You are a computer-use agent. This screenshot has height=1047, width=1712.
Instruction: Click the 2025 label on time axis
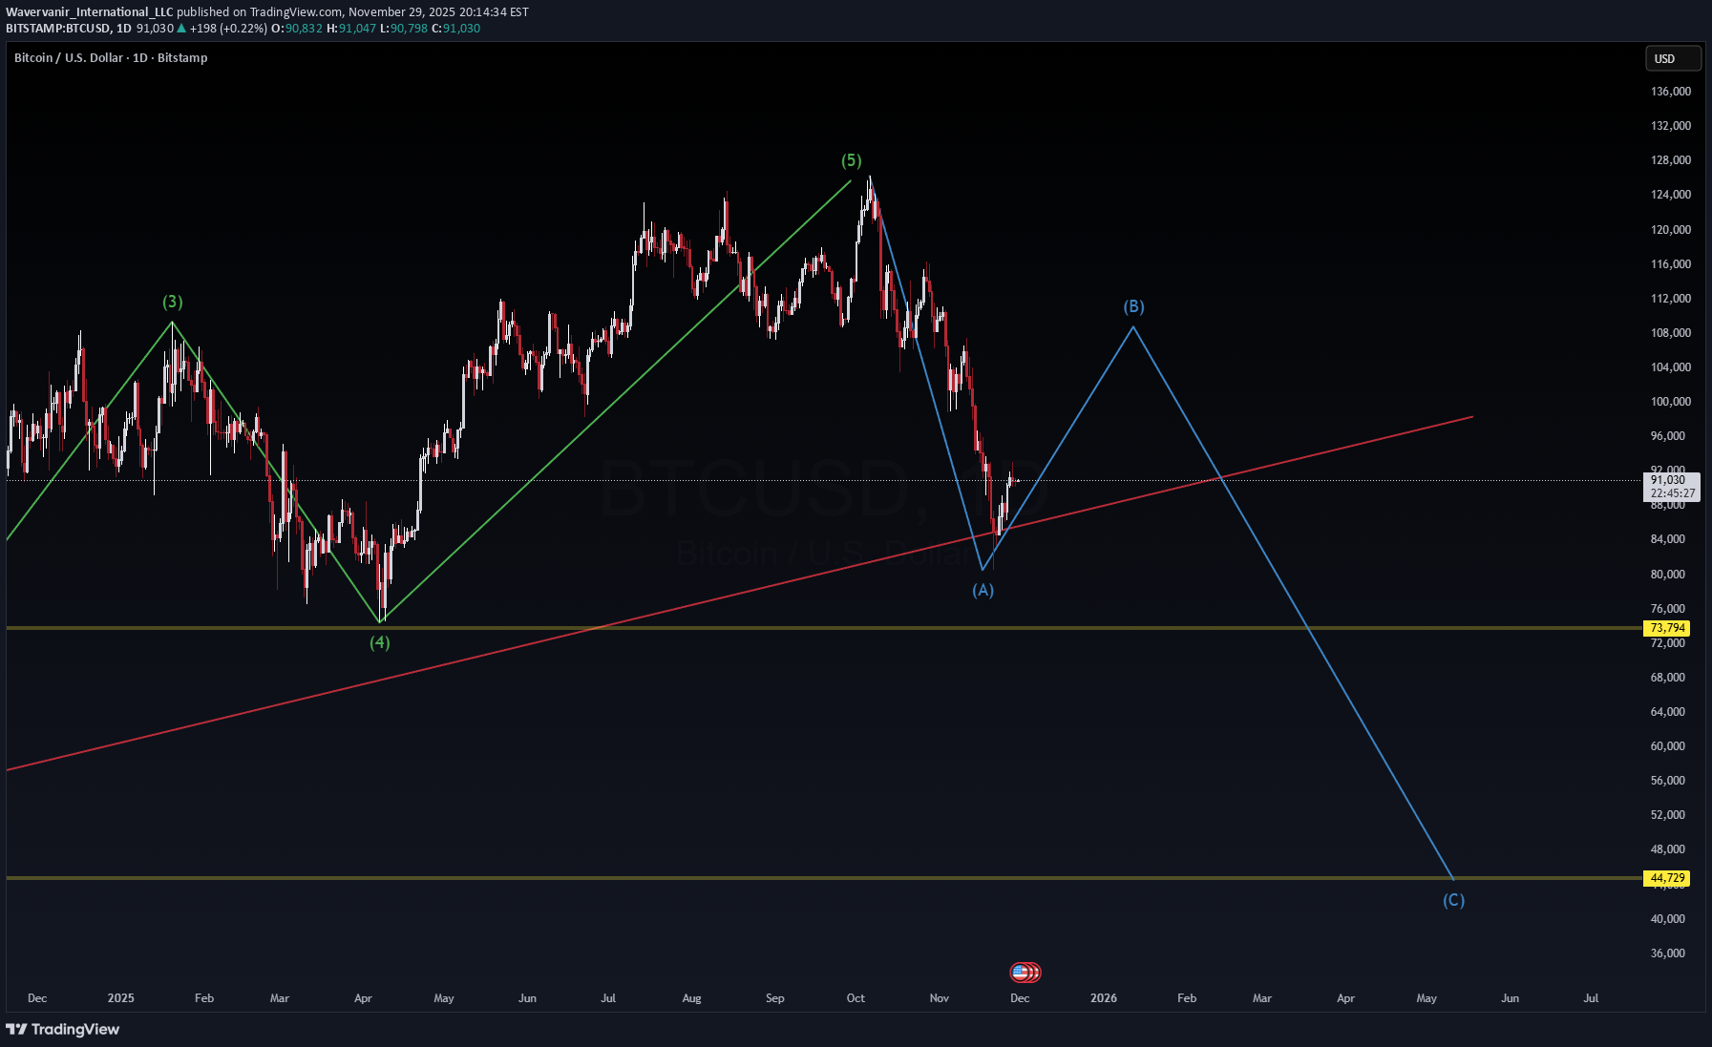pos(120,998)
